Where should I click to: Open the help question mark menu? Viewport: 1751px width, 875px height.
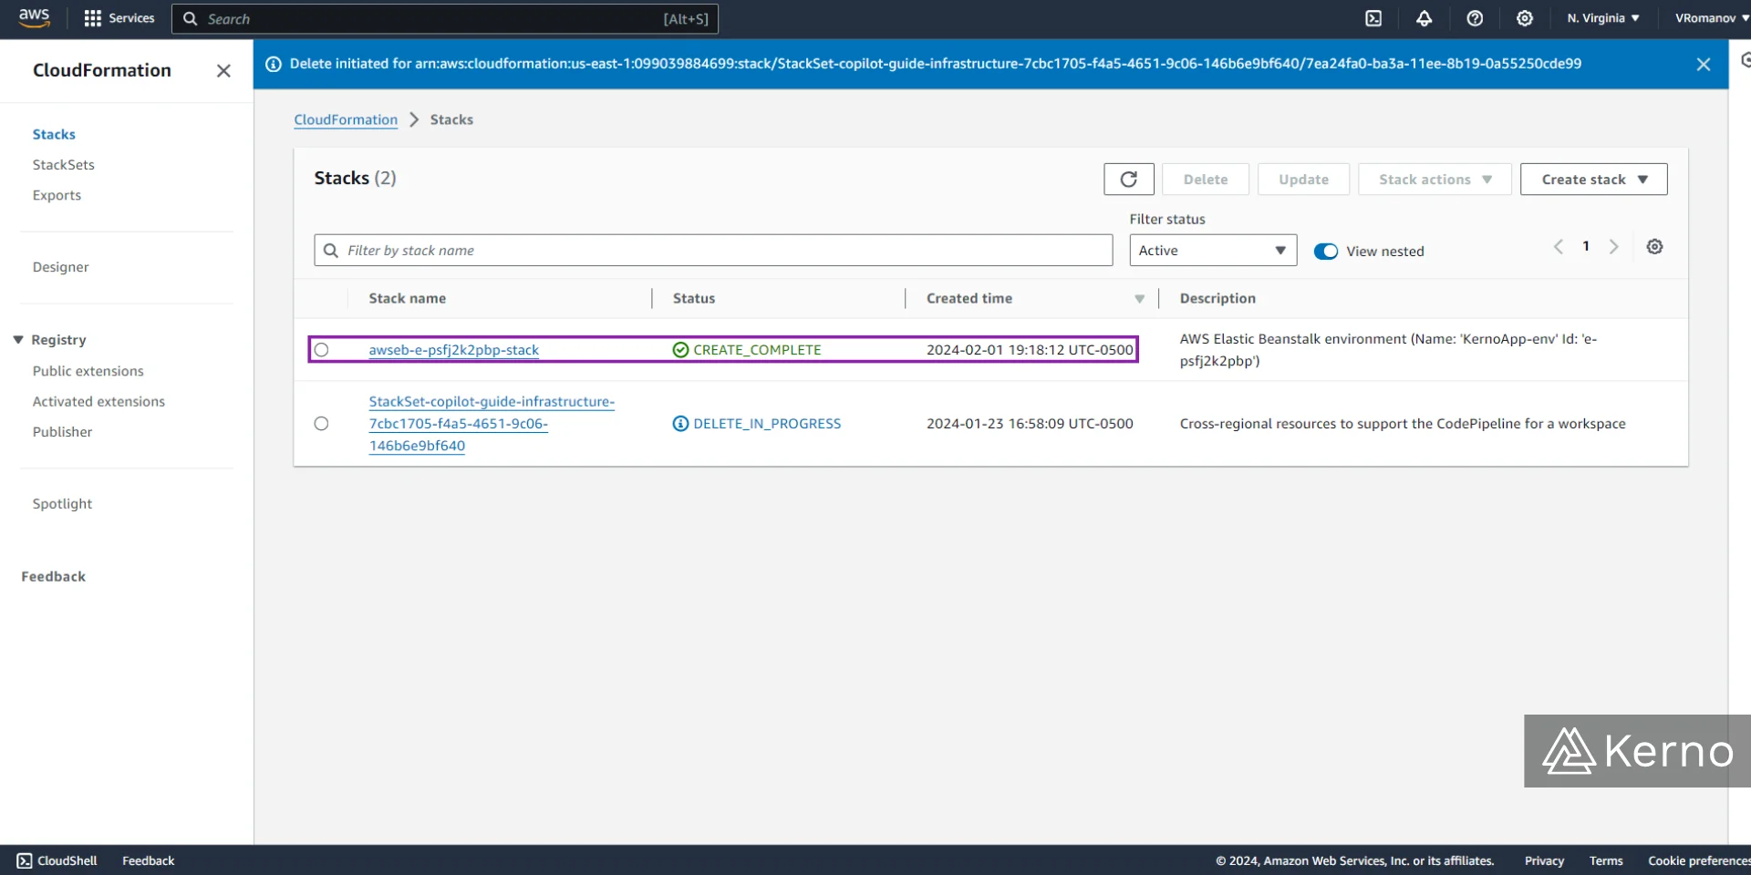[x=1475, y=18]
